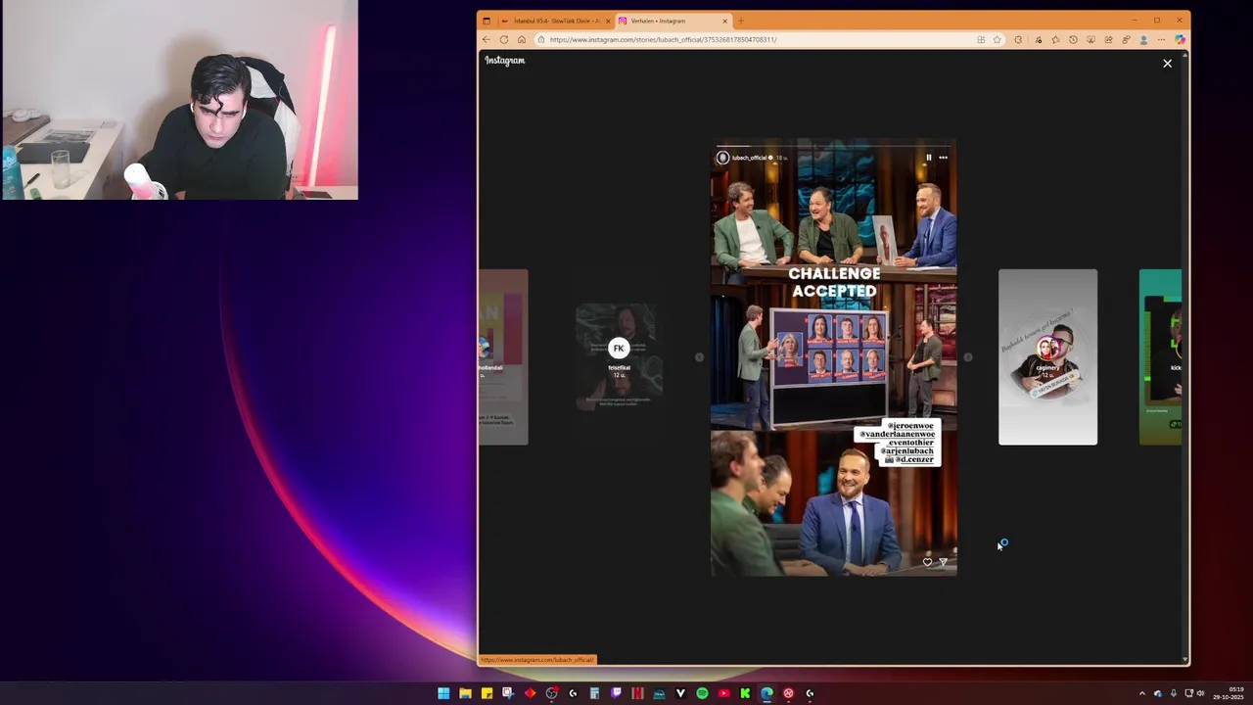Open the hollandali story thumbnail
The image size is (1253, 705).
503,357
